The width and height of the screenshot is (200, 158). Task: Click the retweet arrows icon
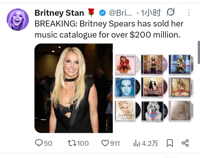(72, 143)
